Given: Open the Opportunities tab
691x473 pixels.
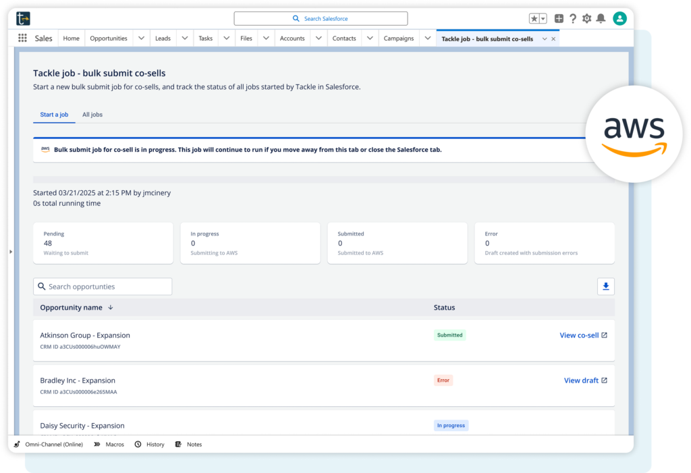Looking at the screenshot, I should (109, 38).
